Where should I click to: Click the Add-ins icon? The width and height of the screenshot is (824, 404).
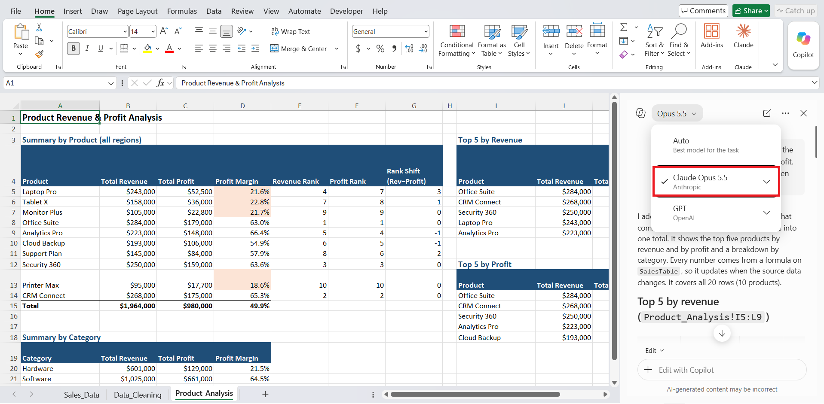coord(712,36)
